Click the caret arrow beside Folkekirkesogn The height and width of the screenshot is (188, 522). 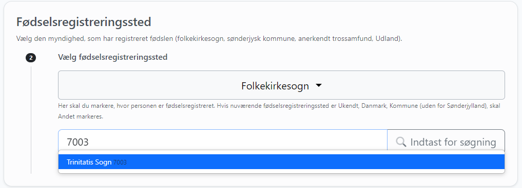click(319, 85)
